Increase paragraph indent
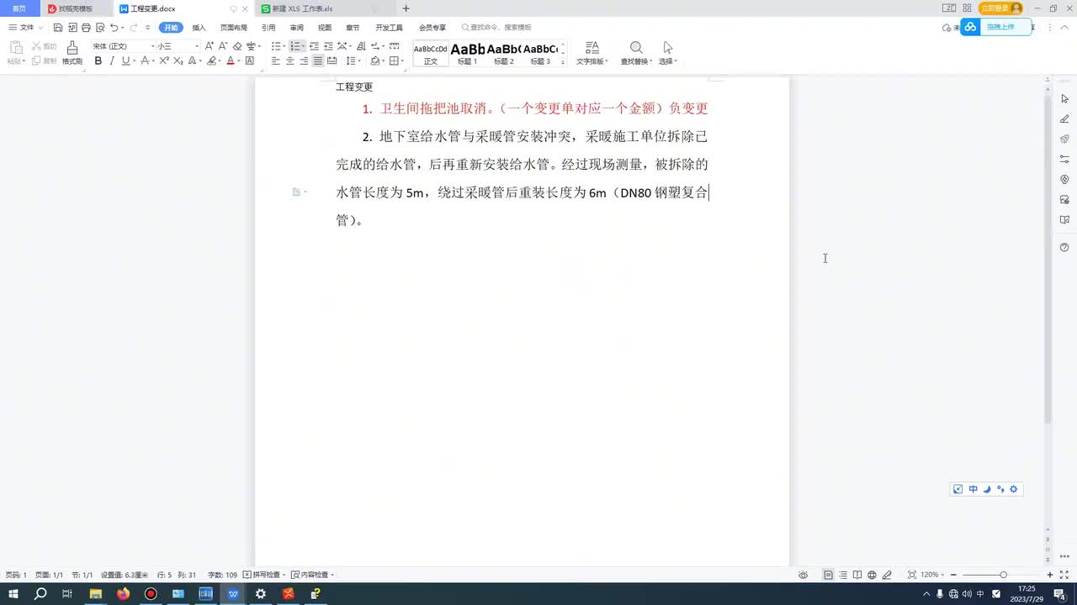The width and height of the screenshot is (1077, 605). (328, 46)
